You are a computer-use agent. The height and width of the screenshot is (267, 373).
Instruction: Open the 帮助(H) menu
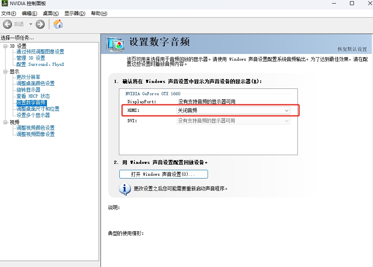pos(99,13)
